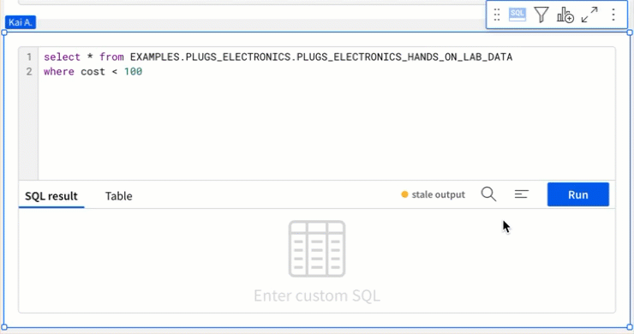634x334 pixels.
Task: Click the add chart icon
Action: click(565, 15)
